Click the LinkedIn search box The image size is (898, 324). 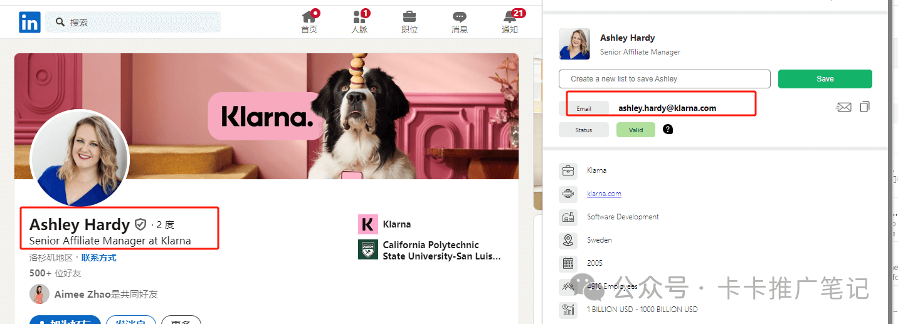pos(133,22)
